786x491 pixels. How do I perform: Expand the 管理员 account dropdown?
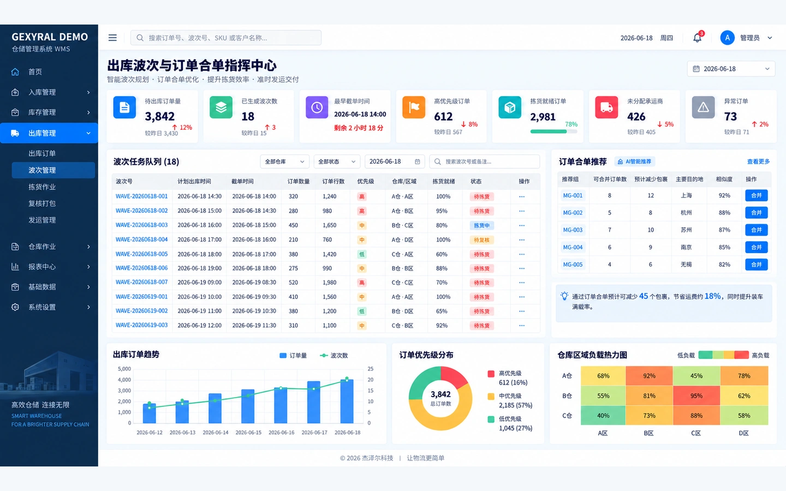(x=770, y=38)
